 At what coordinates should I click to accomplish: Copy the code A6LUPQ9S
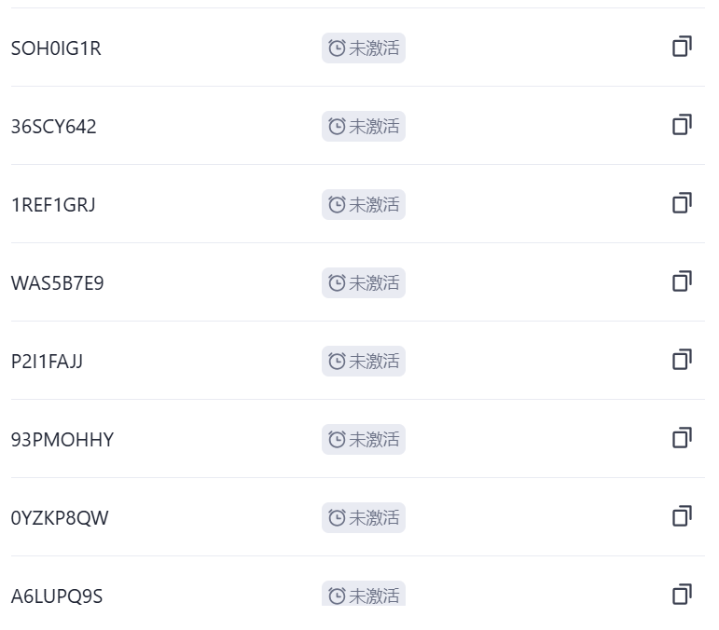point(682,595)
